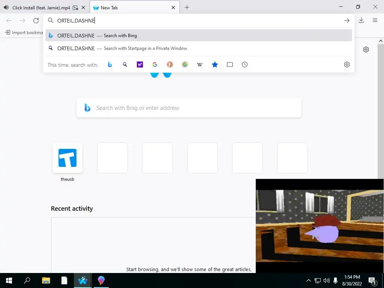Search this time with Ecosia globe icon
The height and width of the screenshot is (288, 384).
pyautogui.click(x=185, y=64)
